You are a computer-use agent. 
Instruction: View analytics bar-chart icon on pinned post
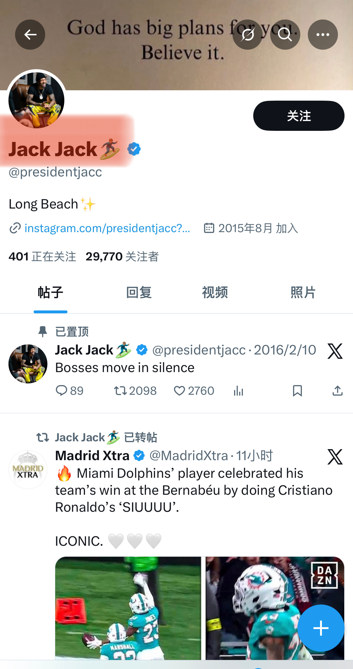click(x=238, y=391)
